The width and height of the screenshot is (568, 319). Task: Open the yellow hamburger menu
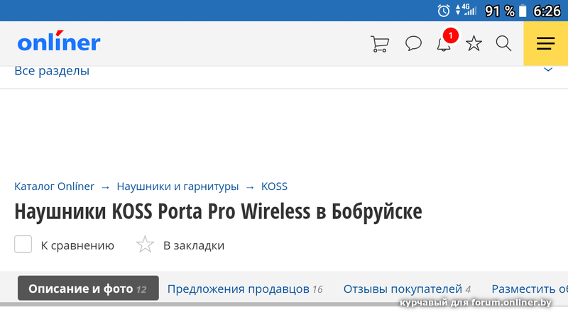545,44
